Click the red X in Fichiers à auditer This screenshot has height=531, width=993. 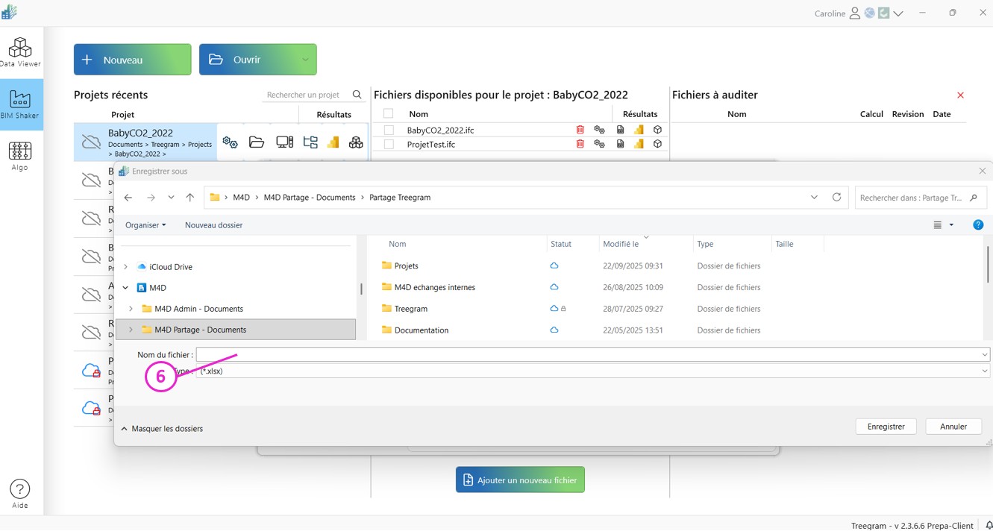click(960, 95)
